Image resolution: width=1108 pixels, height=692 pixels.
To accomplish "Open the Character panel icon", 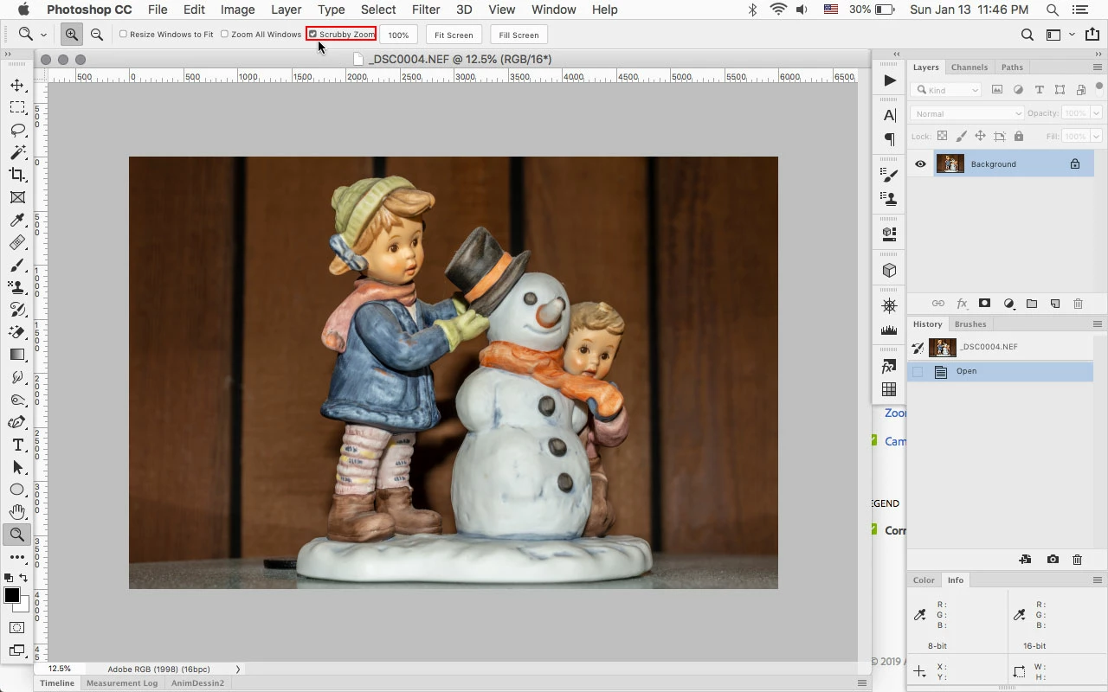I will (890, 116).
